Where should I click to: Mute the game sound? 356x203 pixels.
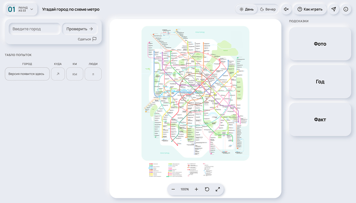click(286, 9)
